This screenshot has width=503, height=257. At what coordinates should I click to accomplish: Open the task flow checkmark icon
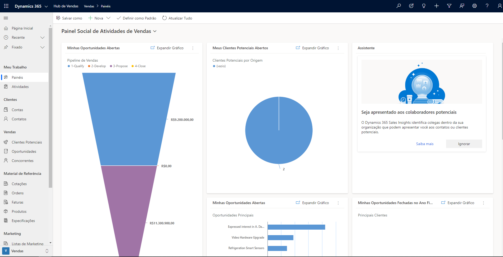[411, 6]
